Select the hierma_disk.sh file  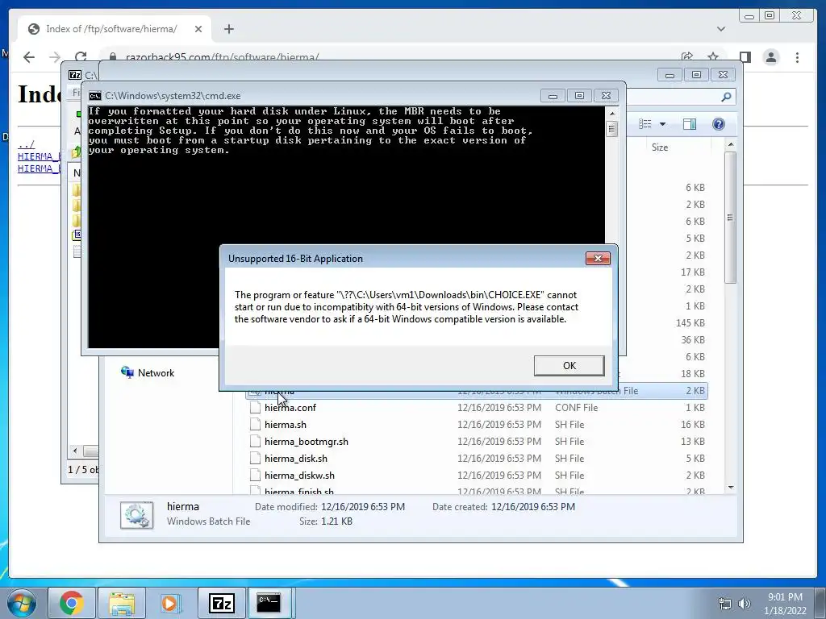(x=476, y=458)
